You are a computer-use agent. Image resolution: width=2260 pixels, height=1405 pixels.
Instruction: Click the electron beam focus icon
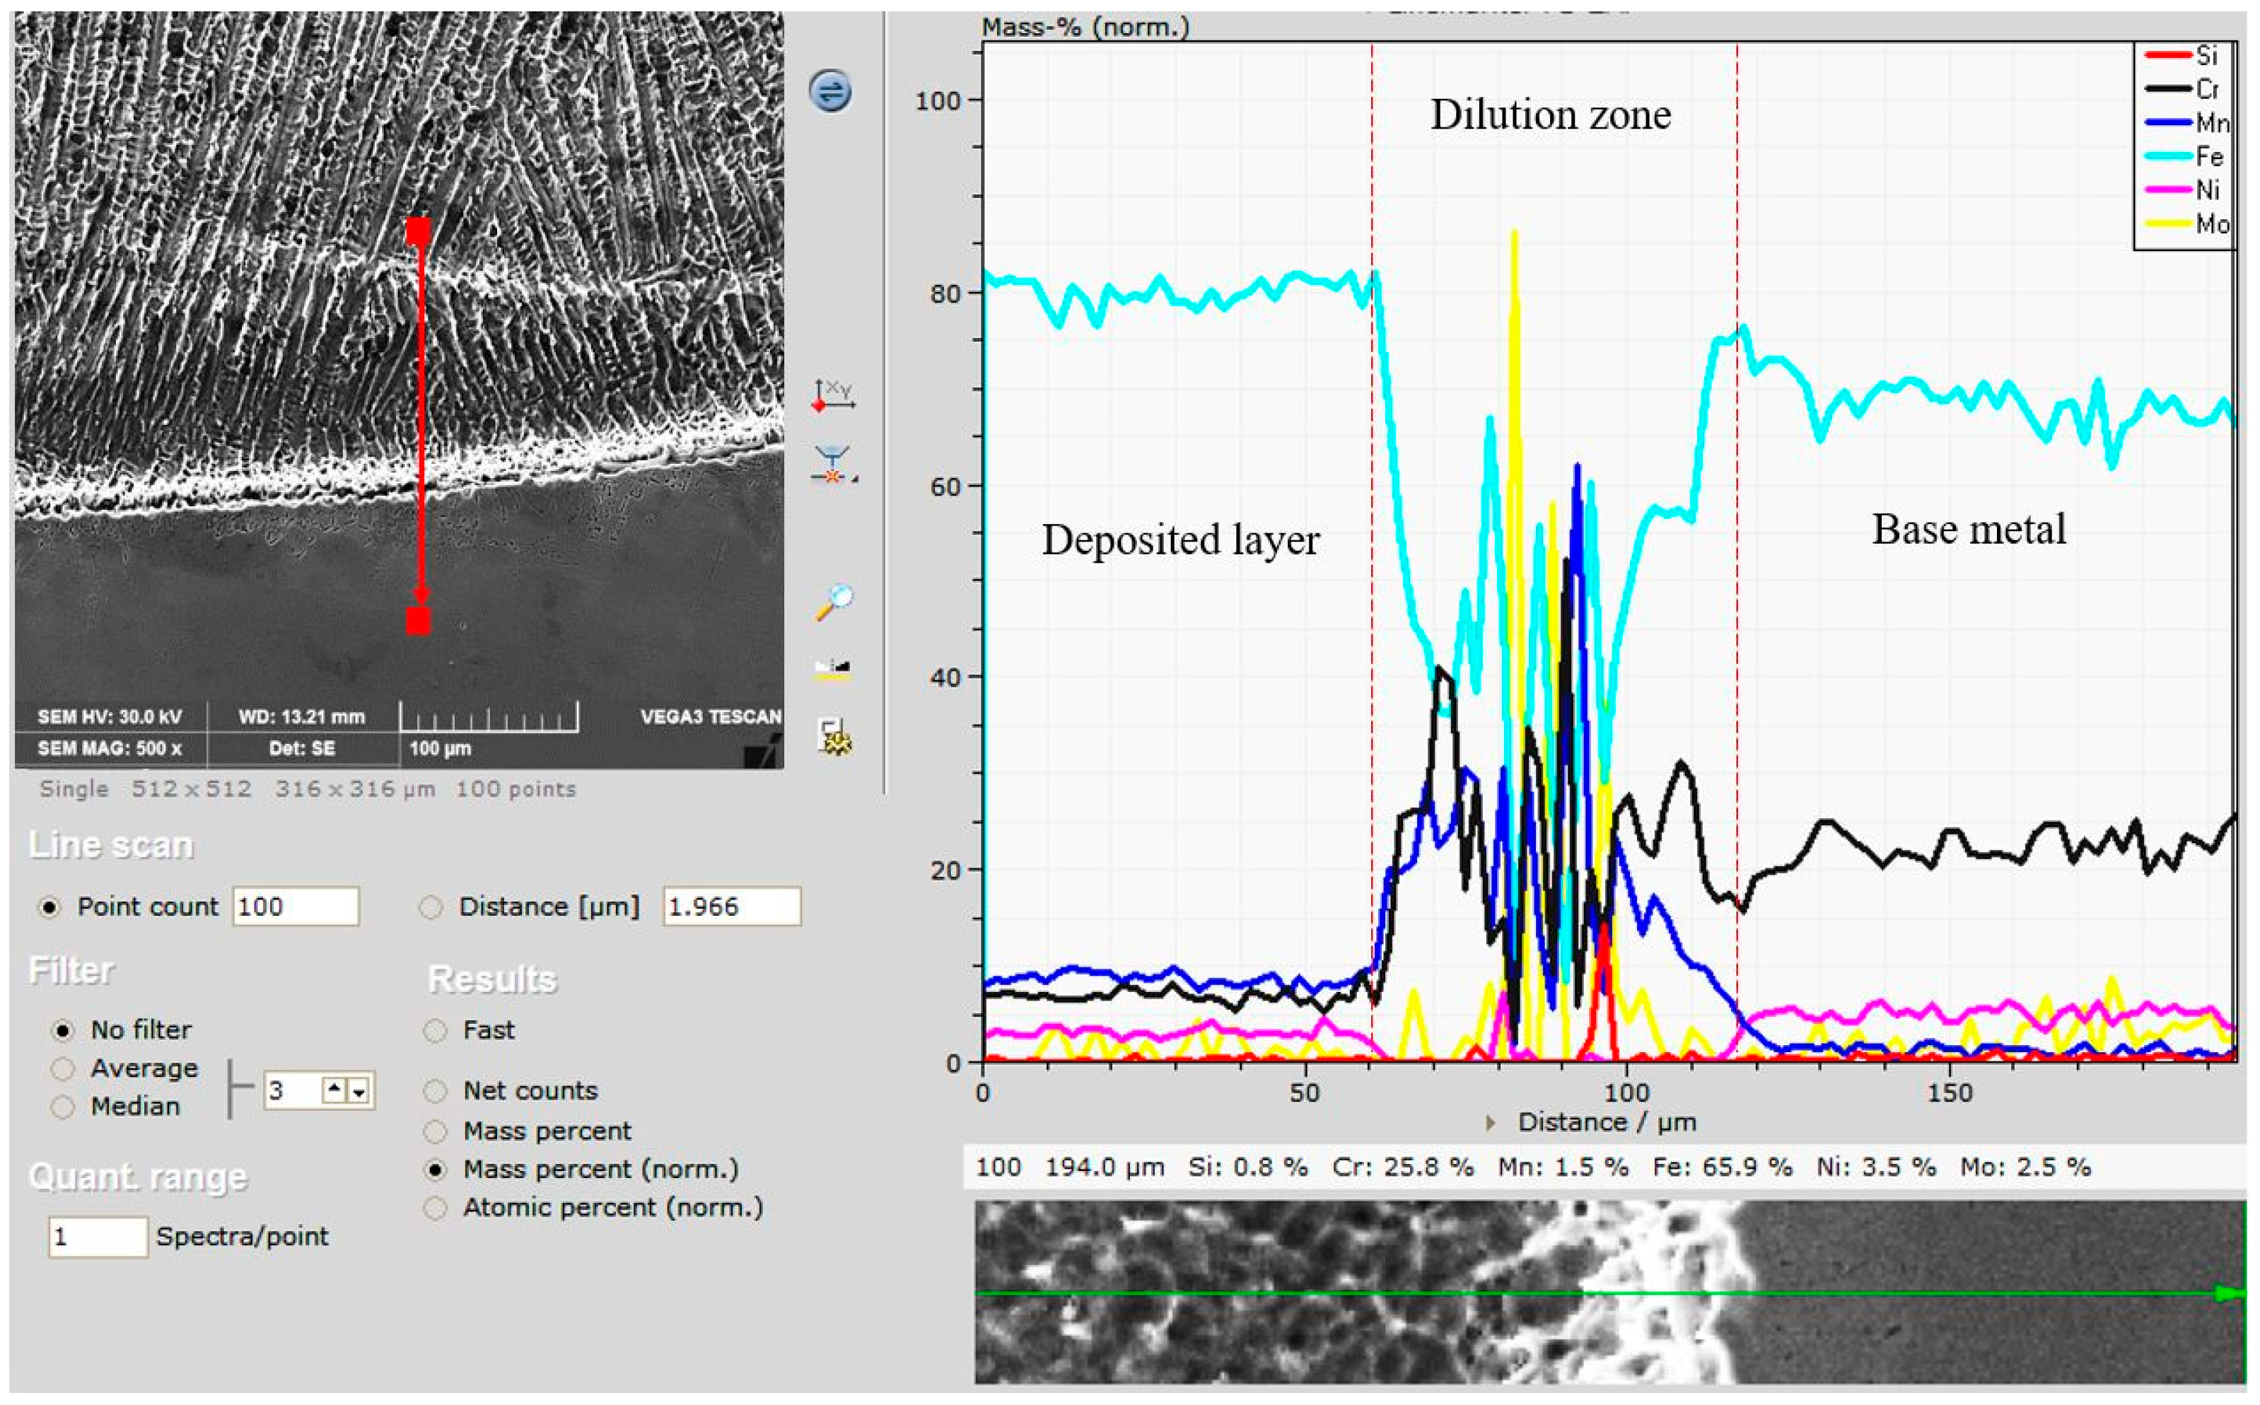[832, 465]
